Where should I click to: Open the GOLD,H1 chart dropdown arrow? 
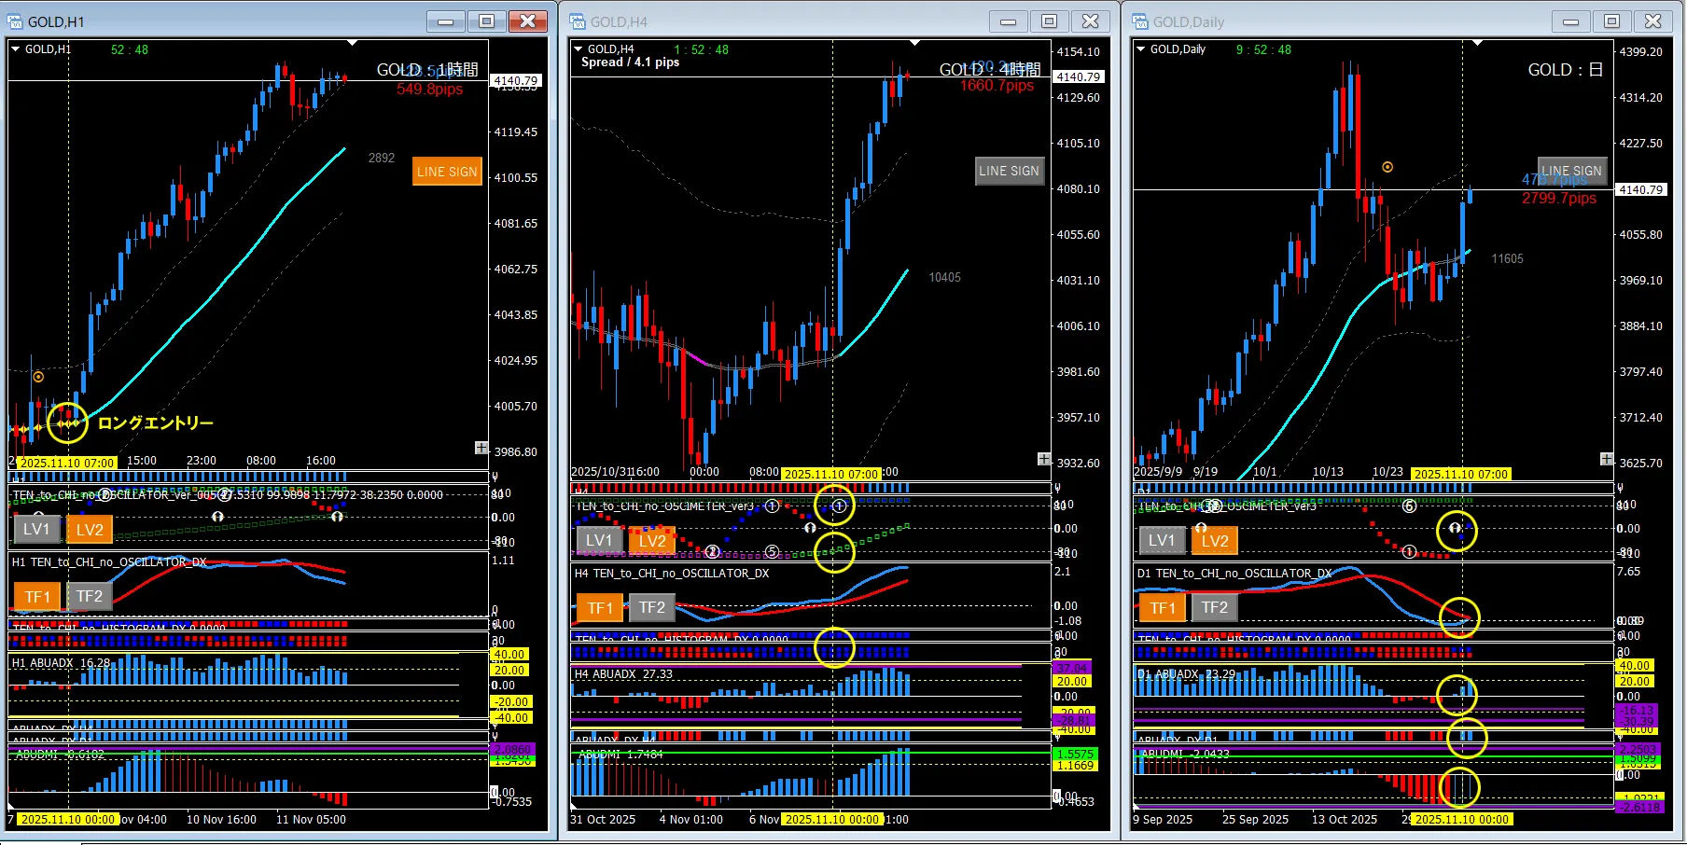15,49
